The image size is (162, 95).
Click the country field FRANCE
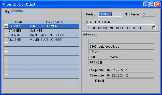pos(121,63)
